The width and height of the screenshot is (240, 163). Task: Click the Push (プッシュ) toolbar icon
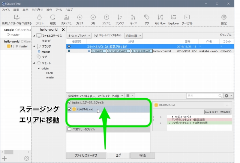click(x=106, y=17)
